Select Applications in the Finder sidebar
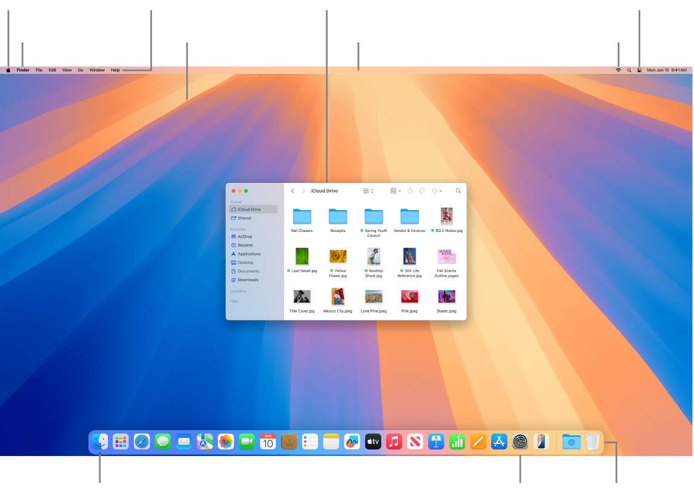Screen dimensions: 694x496 click(x=253, y=254)
